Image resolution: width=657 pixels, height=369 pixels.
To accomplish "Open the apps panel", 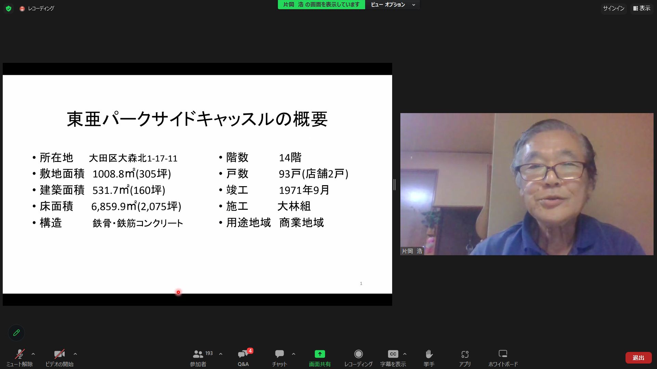I will point(465,357).
